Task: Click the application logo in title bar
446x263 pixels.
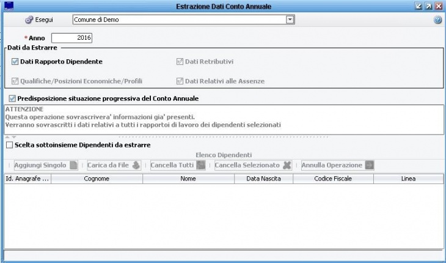Action: (x=9, y=6)
